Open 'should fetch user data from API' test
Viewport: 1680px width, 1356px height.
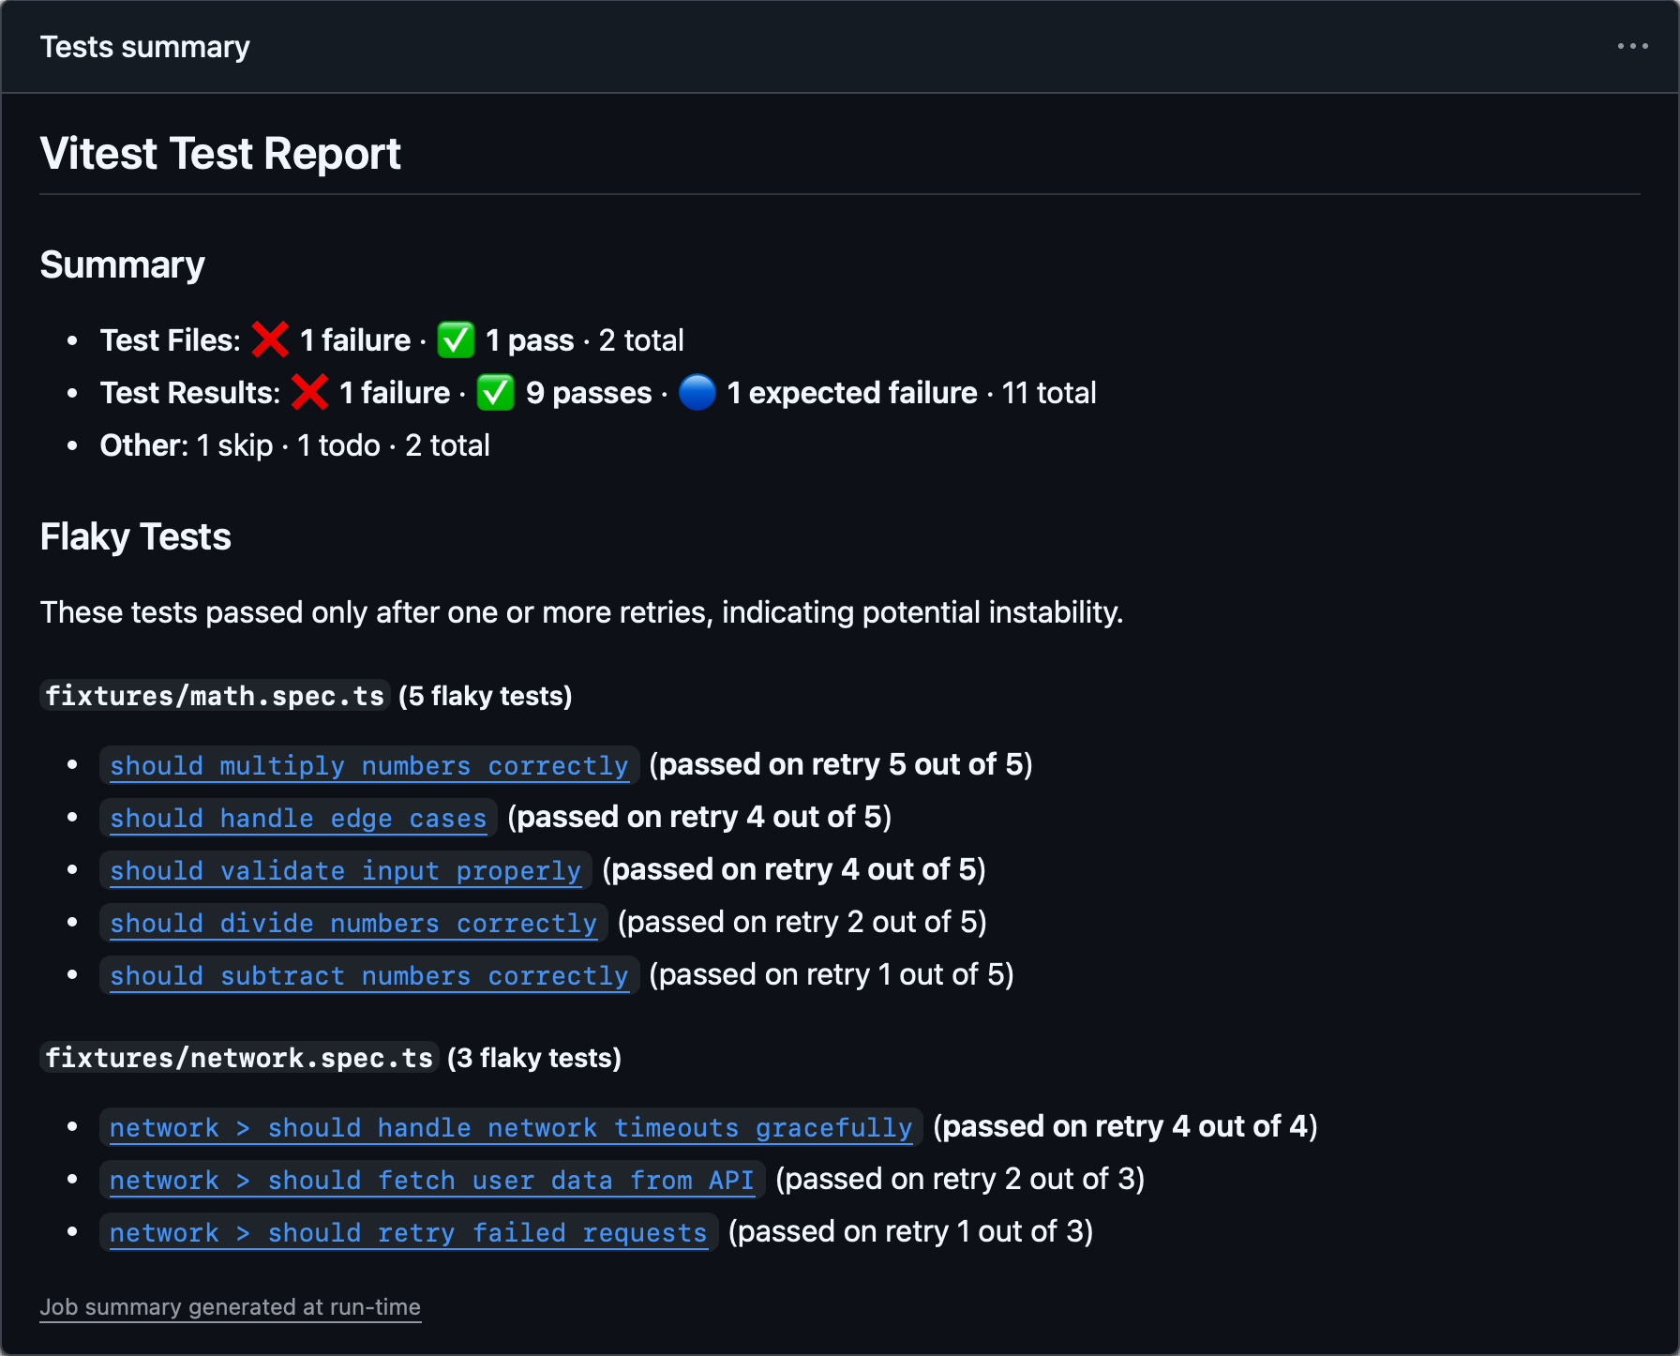tap(431, 1180)
